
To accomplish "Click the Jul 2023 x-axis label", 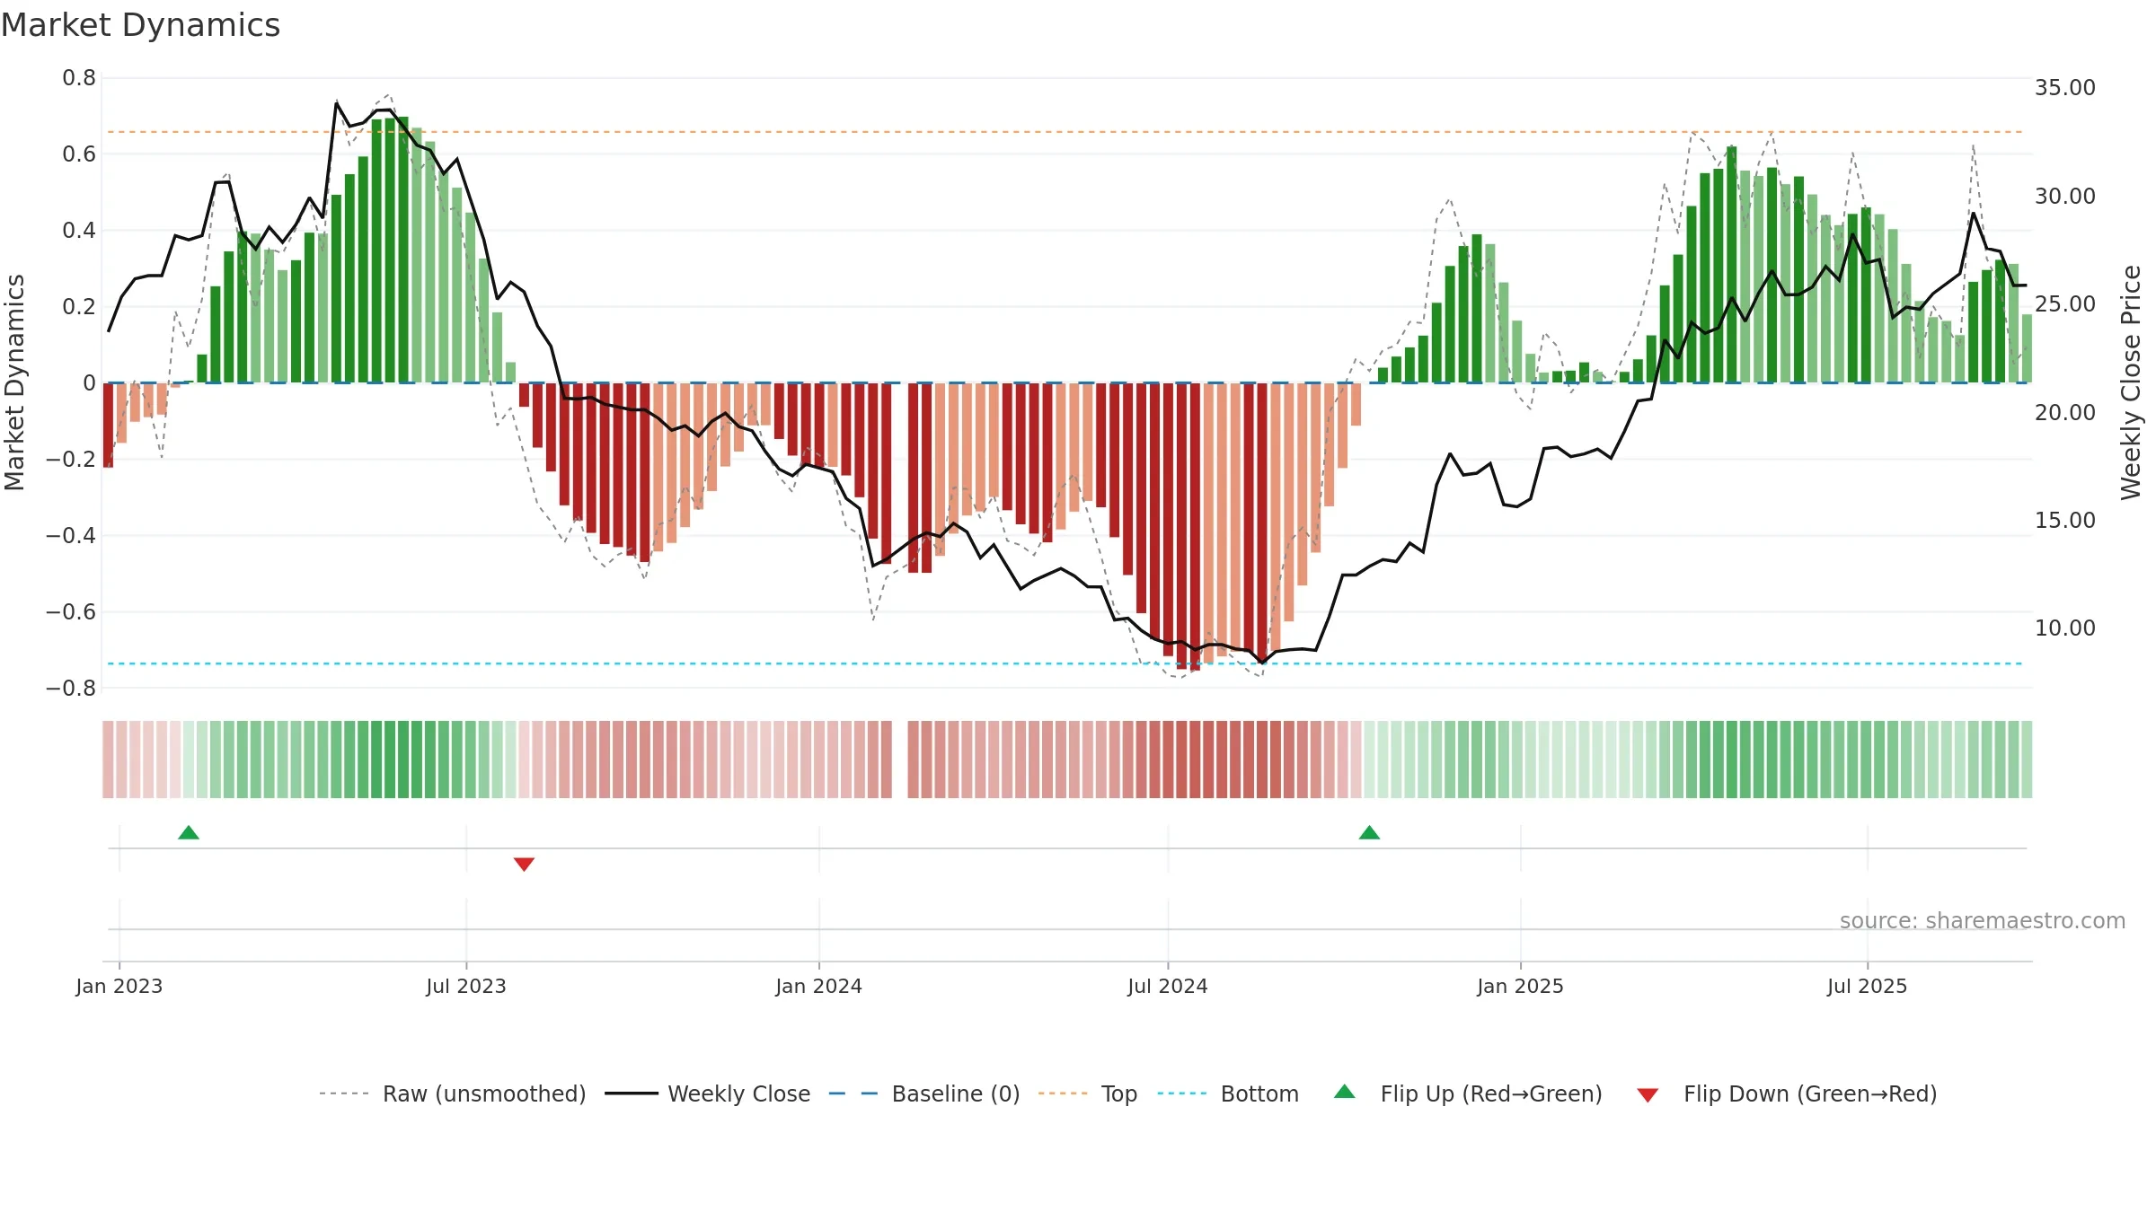I will click(x=466, y=986).
